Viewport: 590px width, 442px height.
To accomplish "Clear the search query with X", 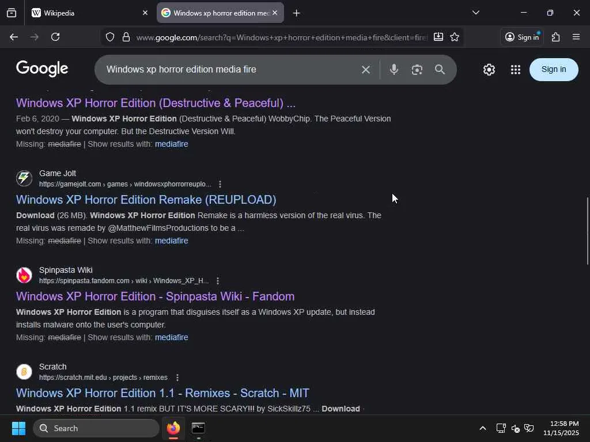I will point(366,70).
